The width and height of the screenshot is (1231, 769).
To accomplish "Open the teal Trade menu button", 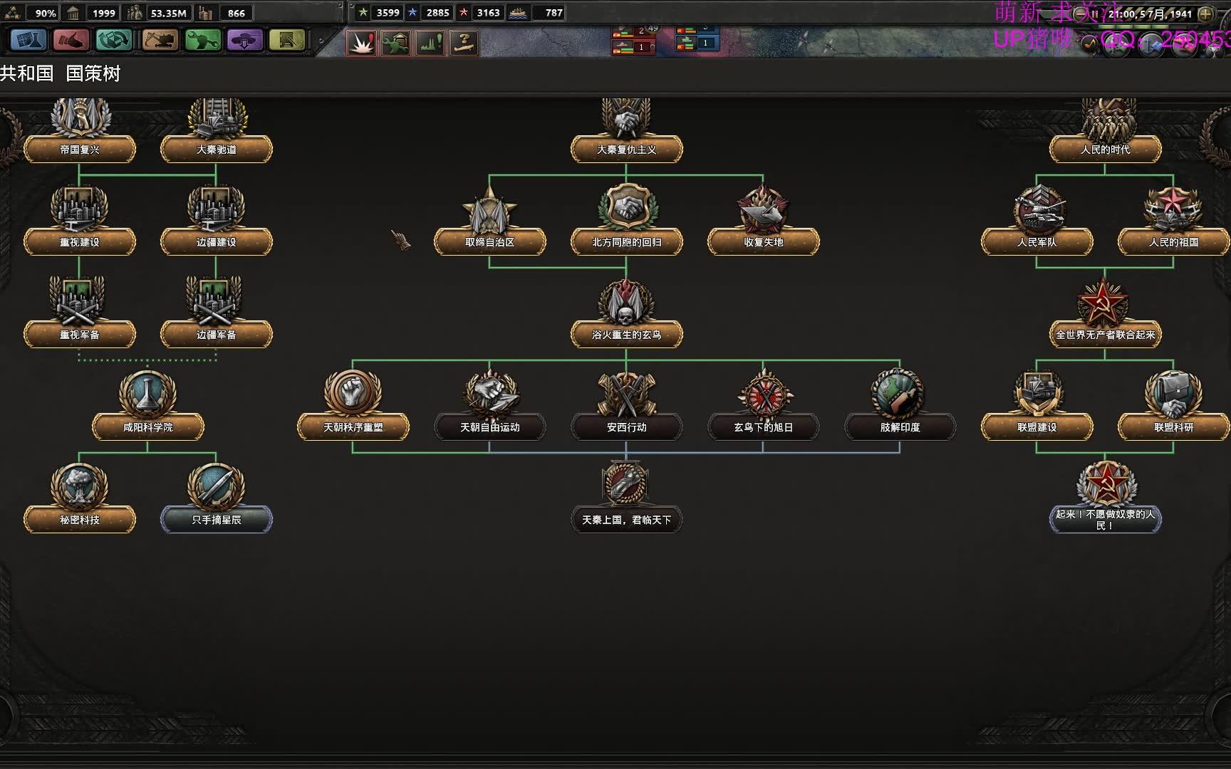I will [114, 41].
